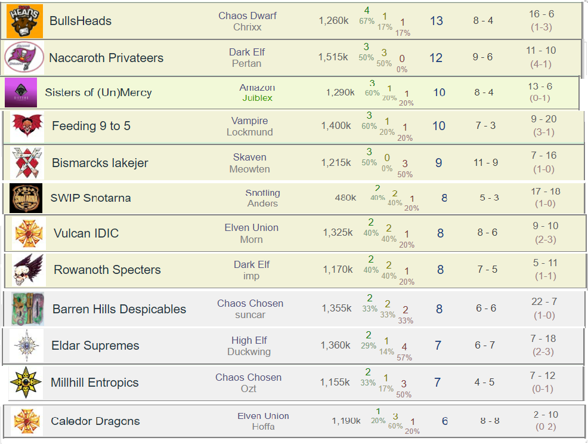Open the SWIP Snotarna team badge
The image size is (588, 444).
[26, 198]
